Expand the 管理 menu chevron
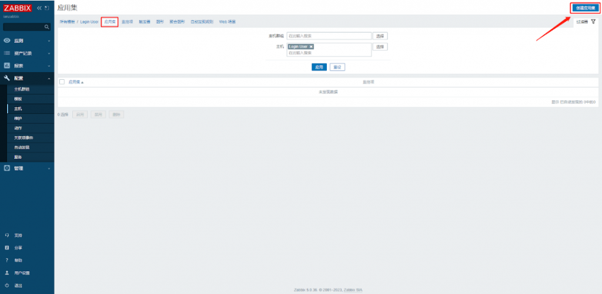Image resolution: width=602 pixels, height=294 pixels. 49,168
